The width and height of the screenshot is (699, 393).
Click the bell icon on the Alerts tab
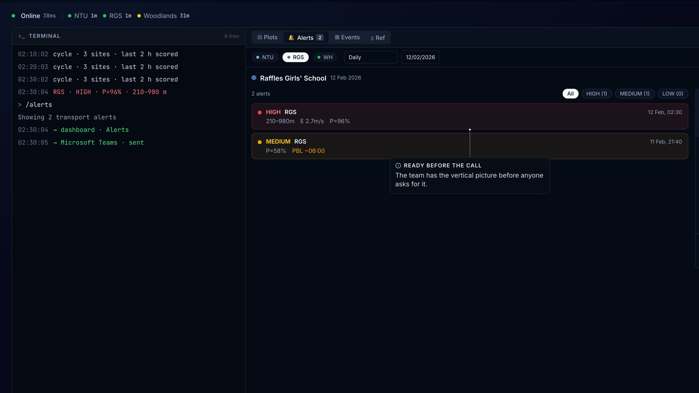[x=291, y=38]
